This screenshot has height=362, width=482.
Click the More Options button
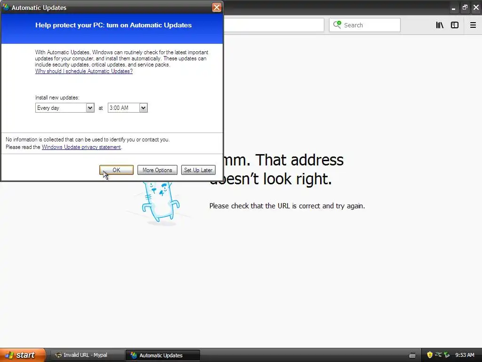157,170
